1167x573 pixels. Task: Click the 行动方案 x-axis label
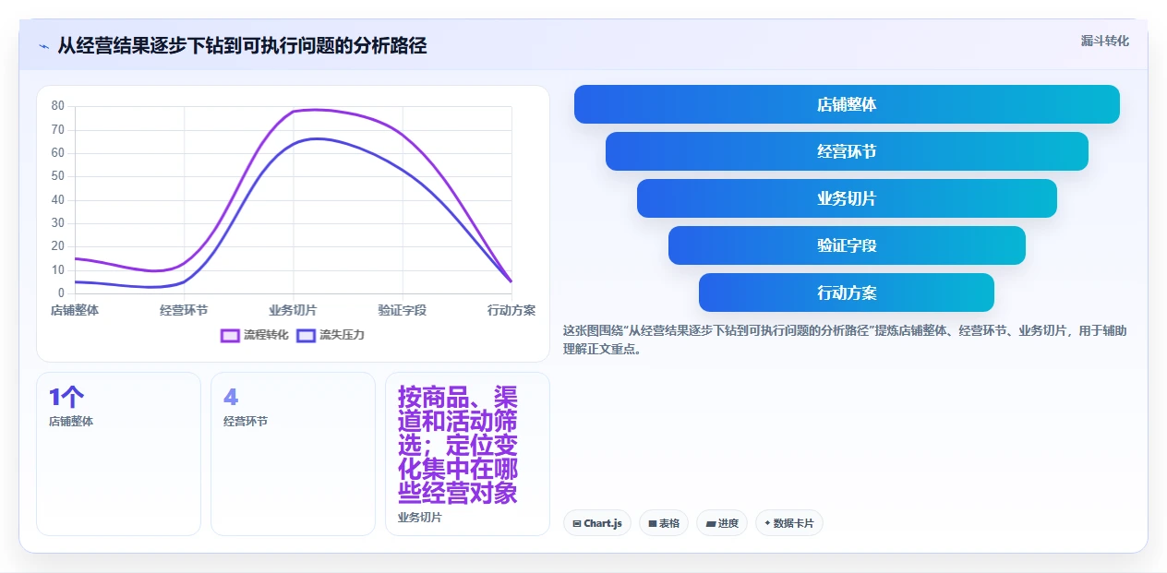pos(511,310)
